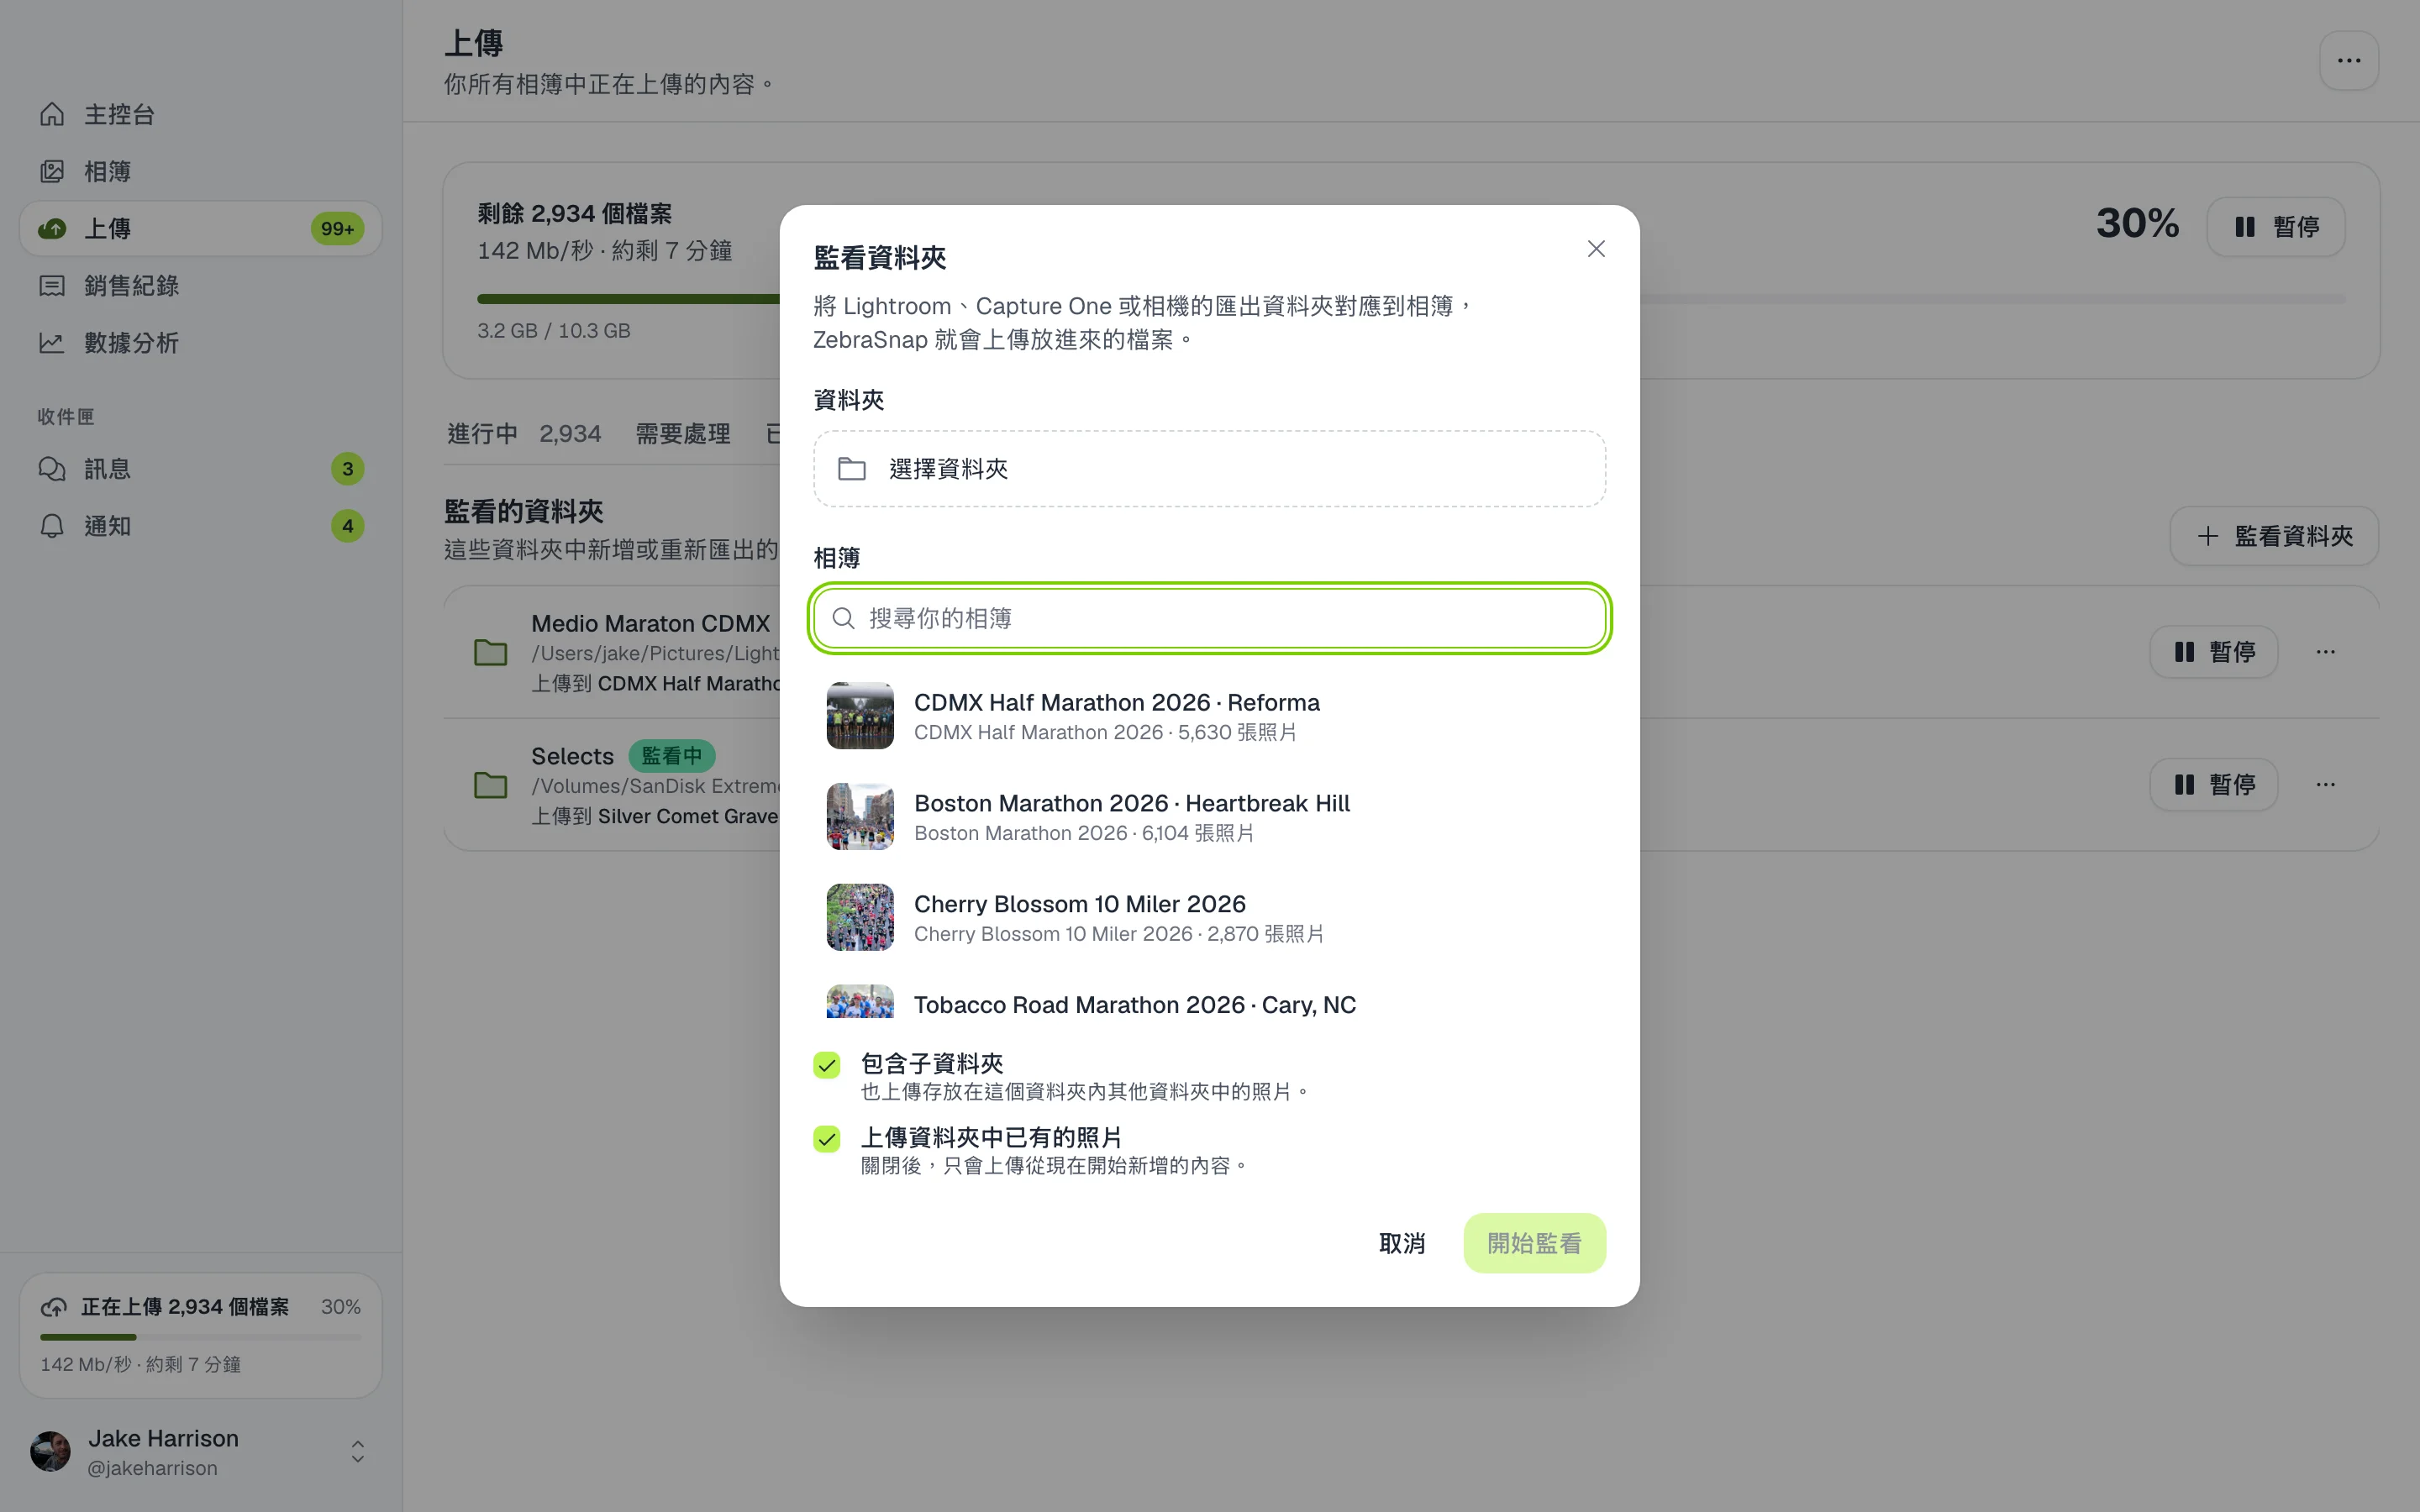Open 通知 notifications bell icon
Viewport: 2420px width, 1512px height.
point(52,526)
